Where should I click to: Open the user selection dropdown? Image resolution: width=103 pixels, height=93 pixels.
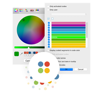[x=69, y=14]
